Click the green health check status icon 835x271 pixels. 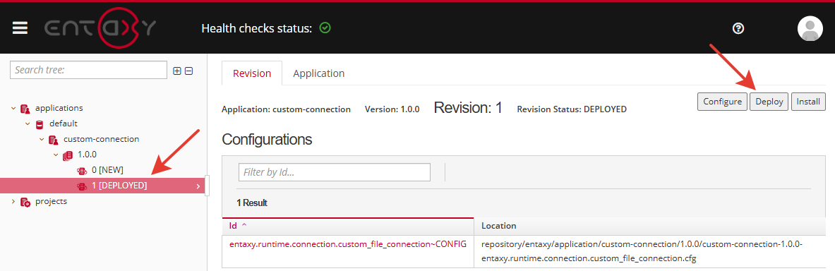(325, 28)
